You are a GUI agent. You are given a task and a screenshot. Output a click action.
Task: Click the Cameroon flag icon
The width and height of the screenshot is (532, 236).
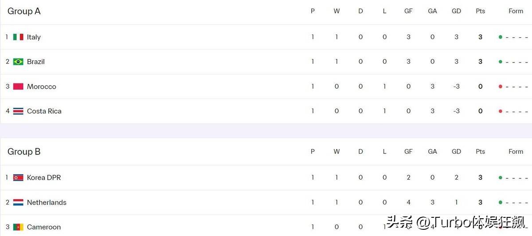tap(18, 227)
